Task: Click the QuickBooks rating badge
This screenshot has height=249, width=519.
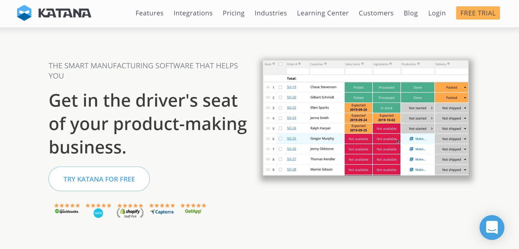Action: pos(67,209)
